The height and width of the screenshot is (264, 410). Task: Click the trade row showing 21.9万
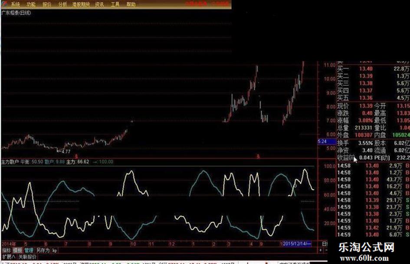click(374, 228)
